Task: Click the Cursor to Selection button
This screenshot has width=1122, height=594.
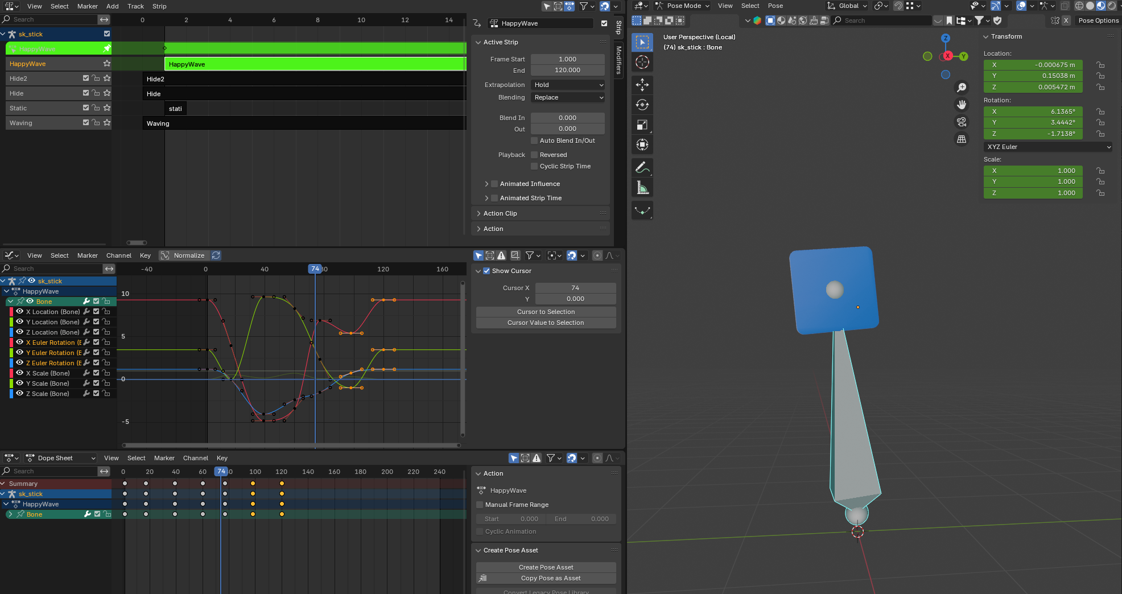Action: [x=546, y=312]
